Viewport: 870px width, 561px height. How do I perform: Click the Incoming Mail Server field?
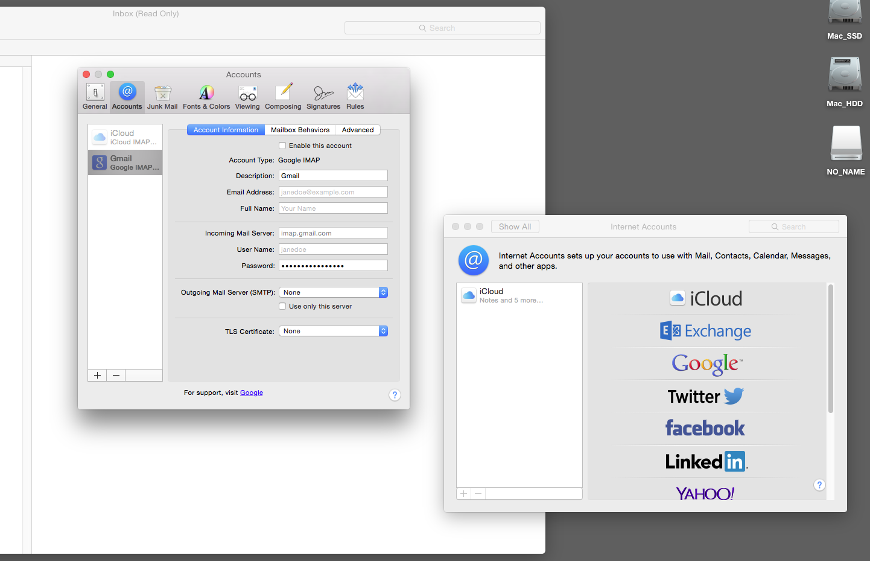point(333,233)
